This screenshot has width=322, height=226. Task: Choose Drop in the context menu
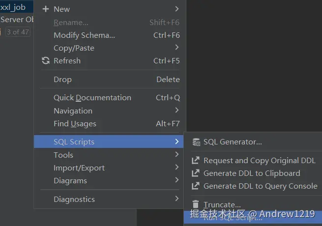pos(62,79)
